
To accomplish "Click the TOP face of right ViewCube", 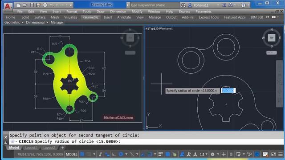I will [271, 38].
